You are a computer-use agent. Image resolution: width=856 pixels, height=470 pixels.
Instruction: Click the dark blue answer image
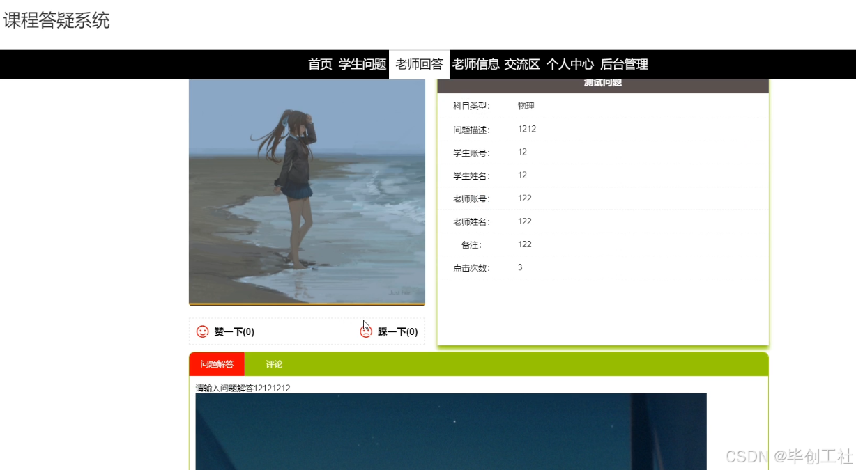coord(451,432)
